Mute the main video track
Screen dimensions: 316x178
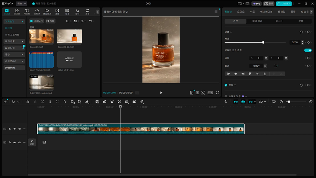(20, 129)
